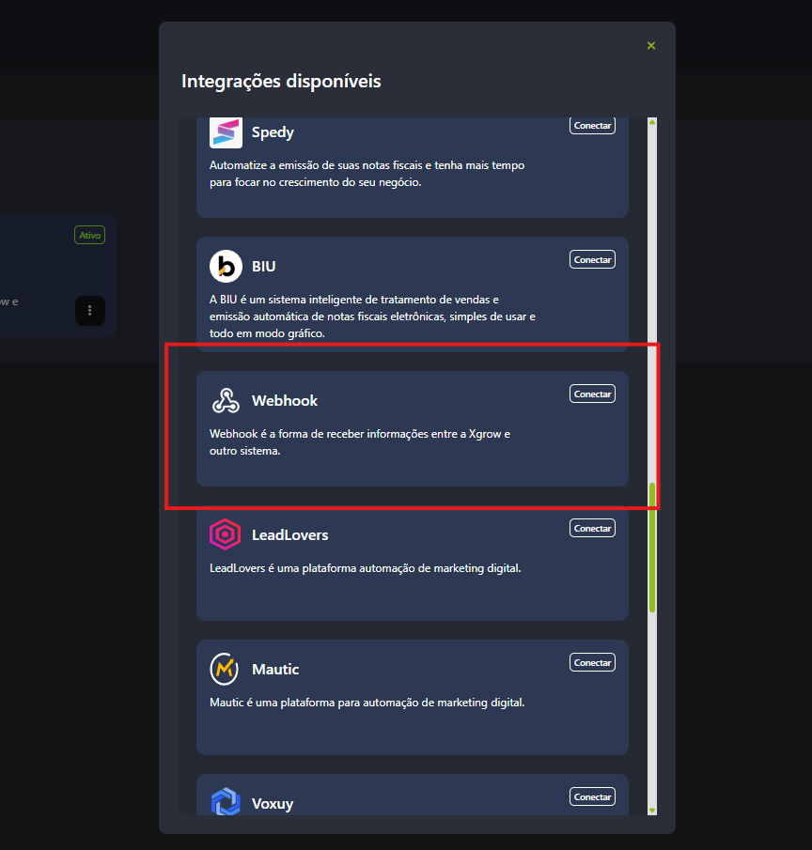This screenshot has width=812, height=850.
Task: Click the Voxuy title text
Action: (x=273, y=803)
